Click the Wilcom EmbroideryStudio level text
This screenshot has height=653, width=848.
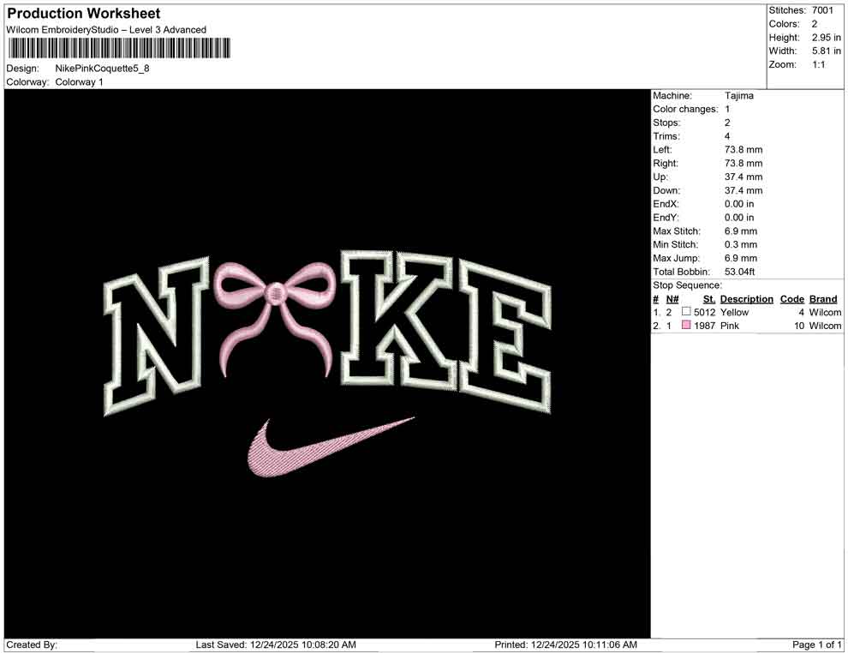[x=105, y=29]
